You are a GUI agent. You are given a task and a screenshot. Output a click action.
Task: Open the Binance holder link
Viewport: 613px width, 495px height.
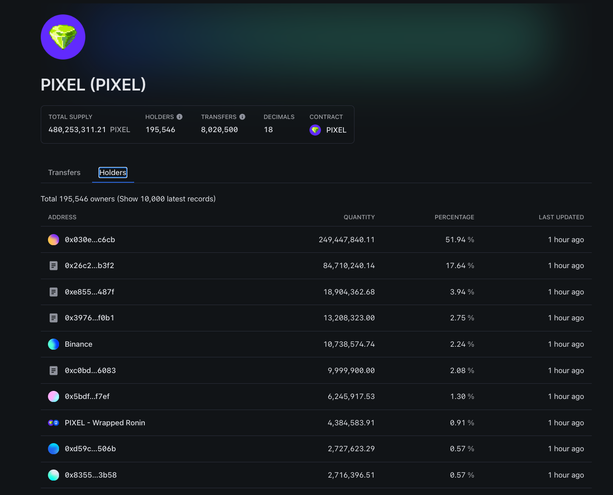[x=79, y=344]
